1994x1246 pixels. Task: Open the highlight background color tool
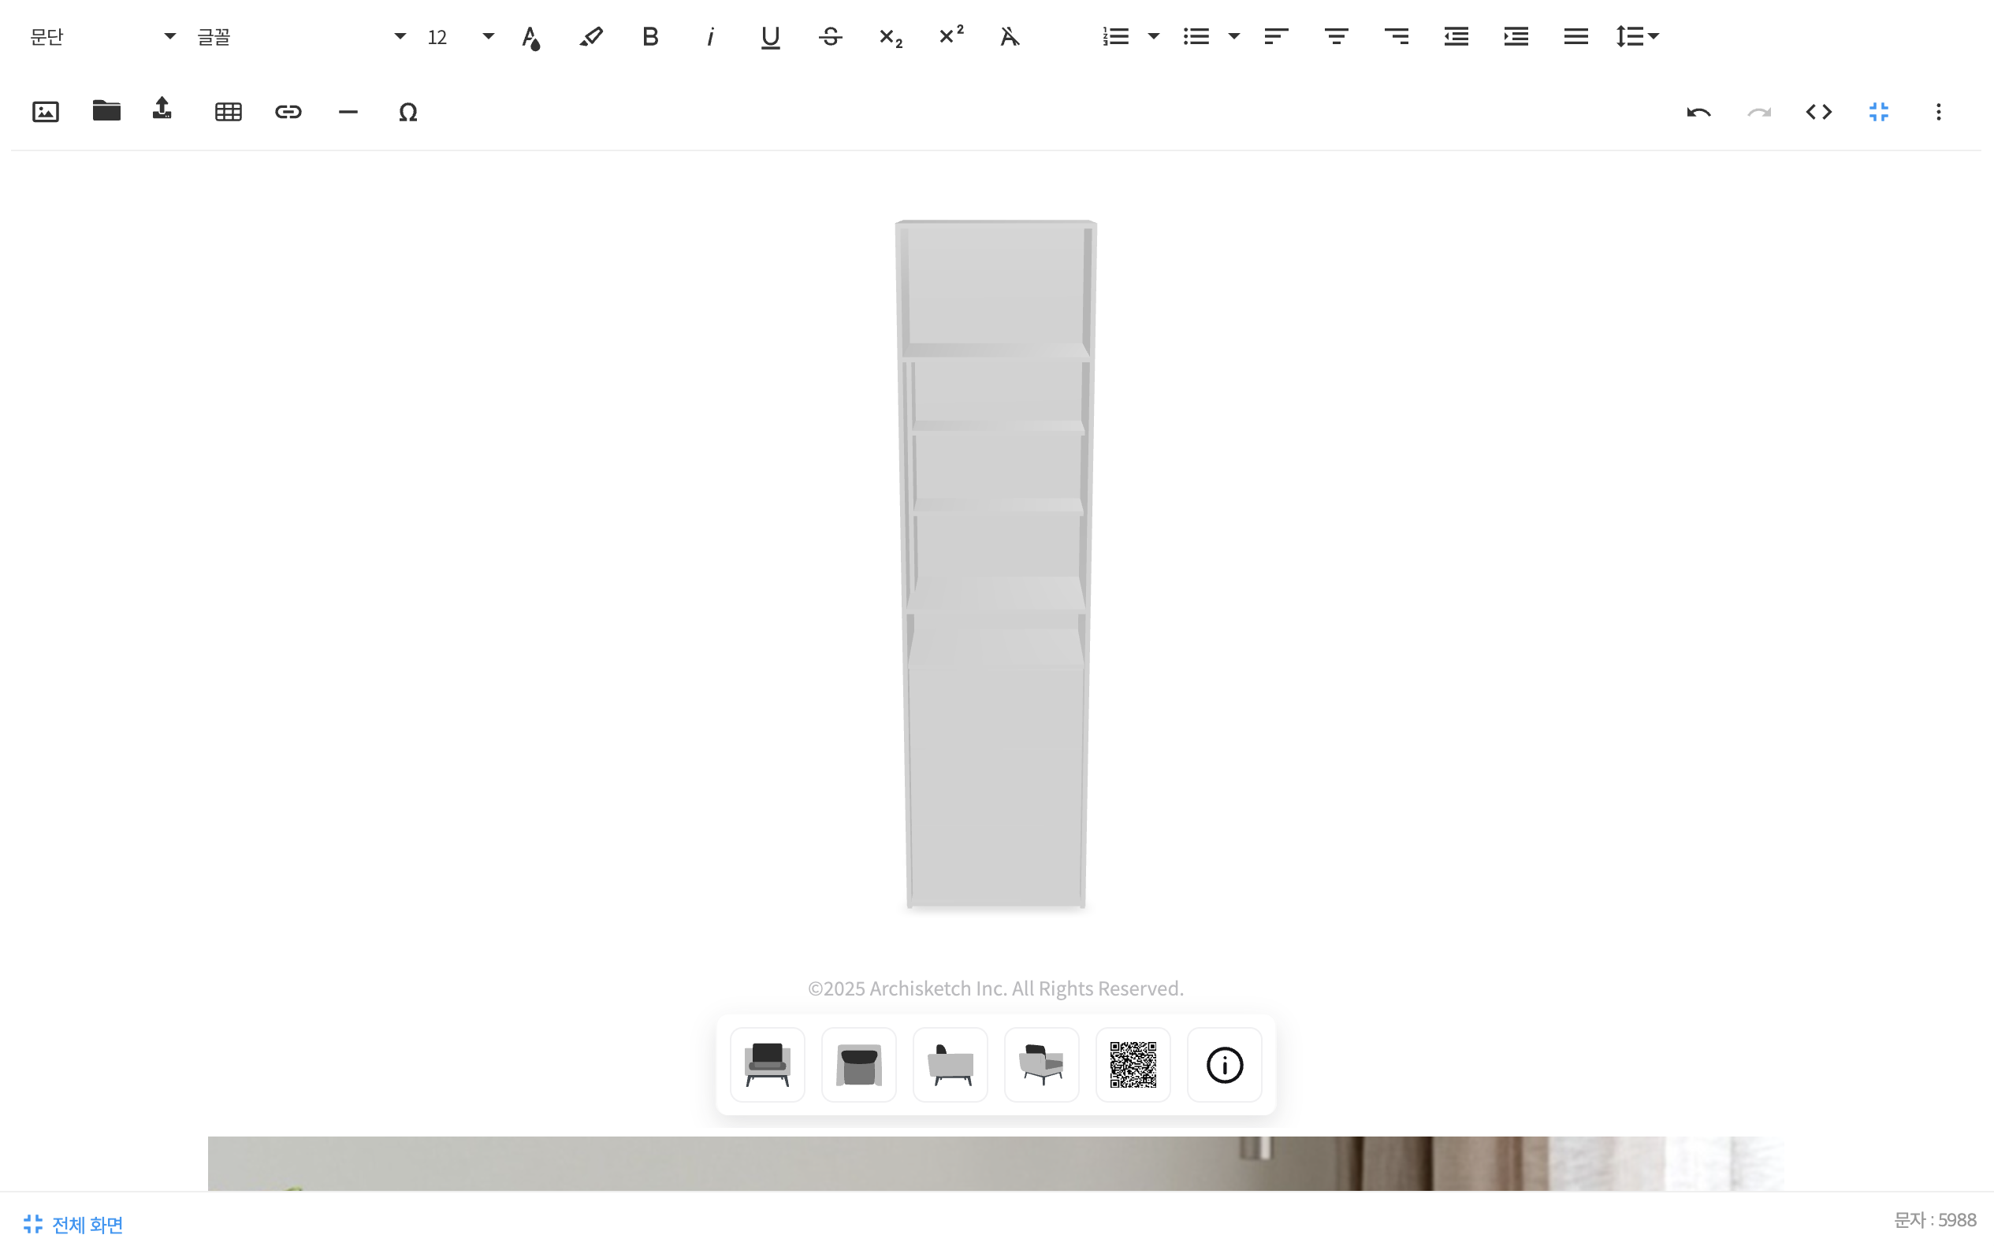click(x=590, y=37)
